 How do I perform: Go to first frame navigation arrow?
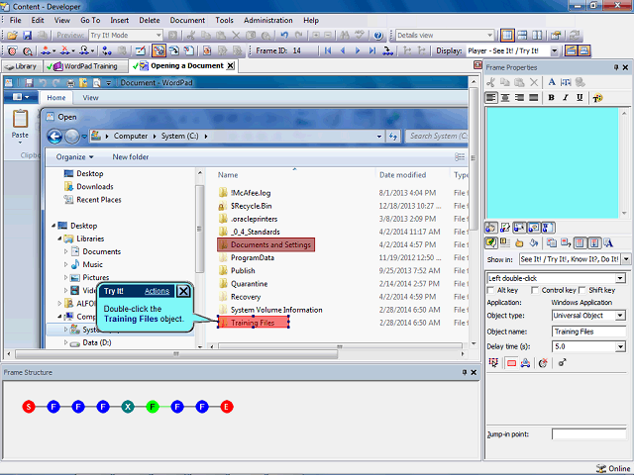[x=328, y=50]
